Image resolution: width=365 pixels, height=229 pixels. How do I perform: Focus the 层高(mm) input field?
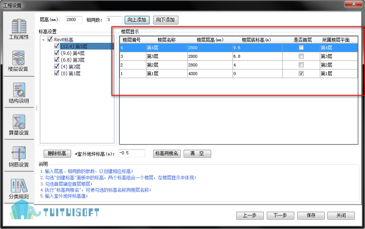[74, 20]
